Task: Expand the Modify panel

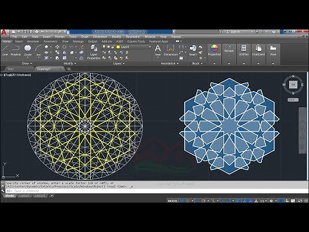Action: [70, 63]
